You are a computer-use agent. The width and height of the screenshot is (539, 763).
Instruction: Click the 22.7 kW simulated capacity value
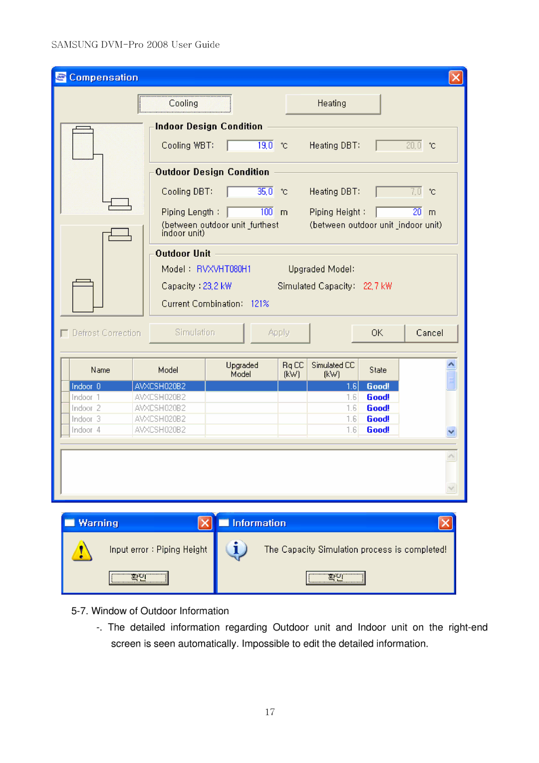378,286
